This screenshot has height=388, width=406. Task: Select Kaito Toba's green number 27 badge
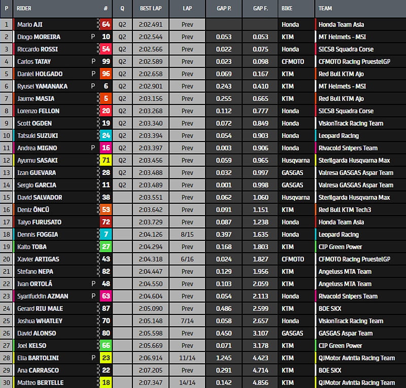(106, 247)
